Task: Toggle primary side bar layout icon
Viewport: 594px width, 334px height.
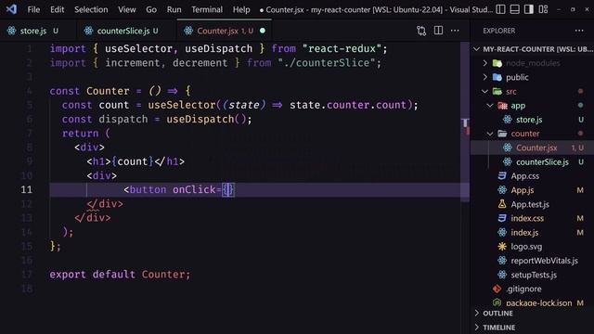Action: (x=500, y=9)
